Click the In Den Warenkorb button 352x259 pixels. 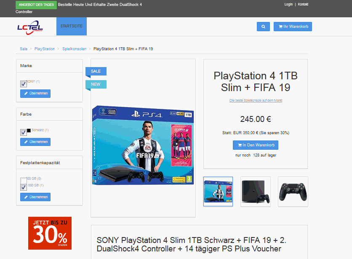pyautogui.click(x=256, y=145)
